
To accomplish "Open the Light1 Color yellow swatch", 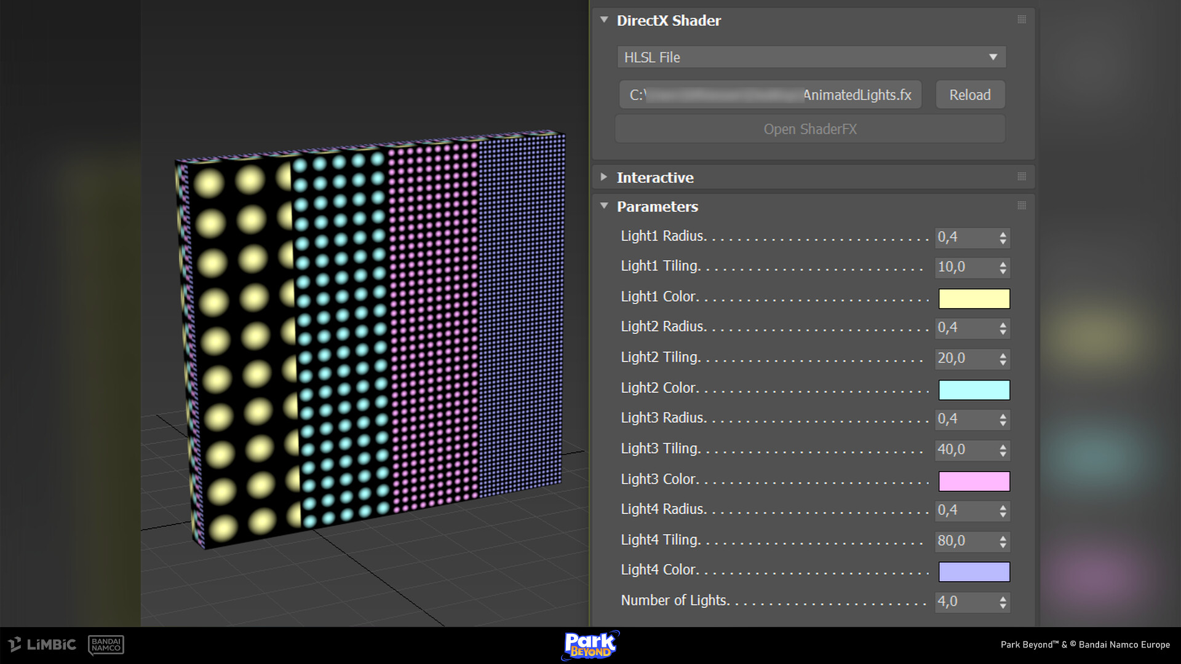I will [974, 298].
